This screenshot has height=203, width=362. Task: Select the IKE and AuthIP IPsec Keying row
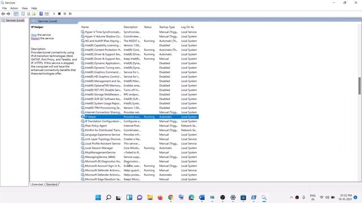140,41
